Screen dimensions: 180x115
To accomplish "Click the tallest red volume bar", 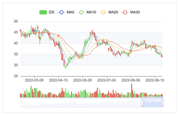I will 132,90.
